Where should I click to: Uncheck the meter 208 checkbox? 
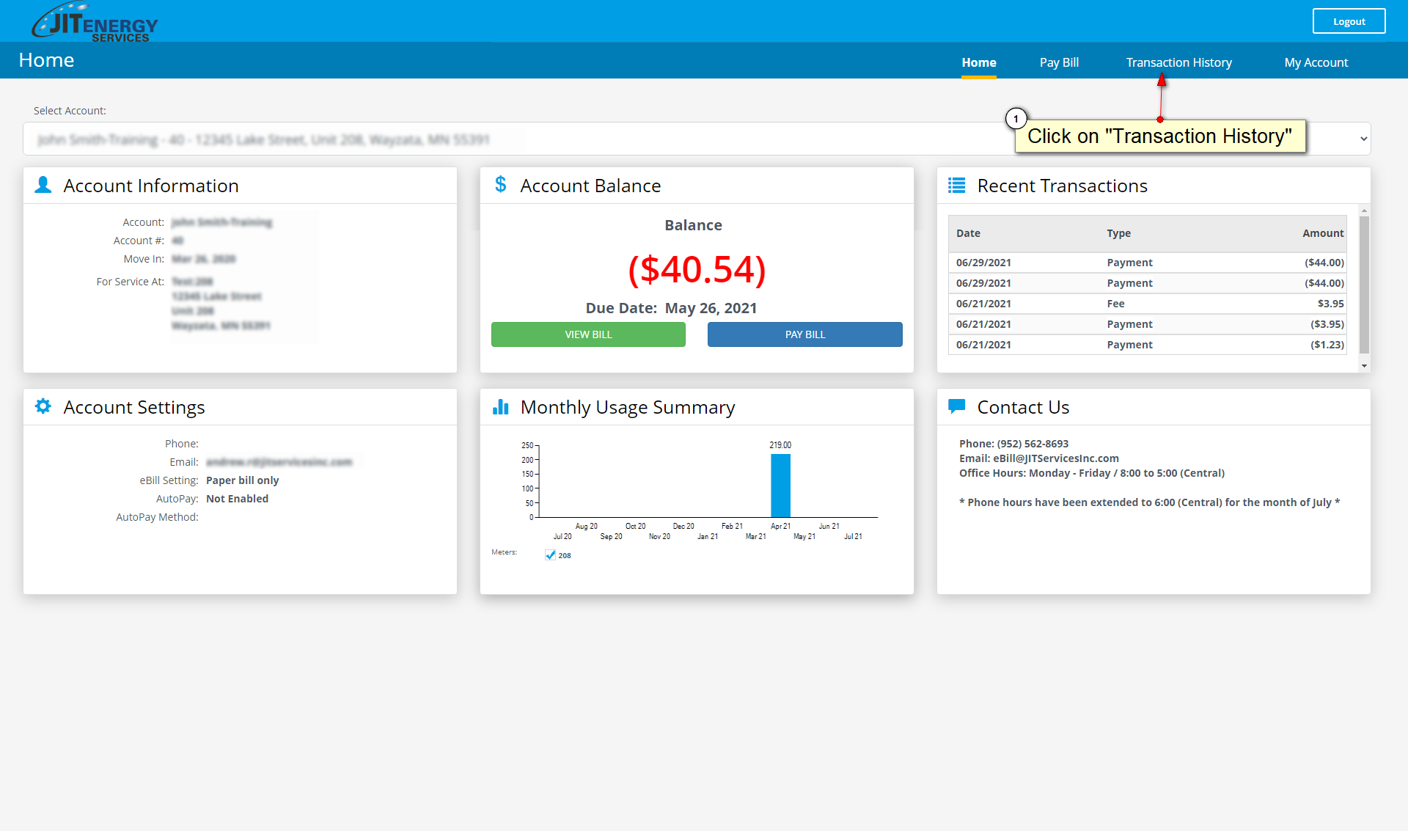click(x=550, y=555)
